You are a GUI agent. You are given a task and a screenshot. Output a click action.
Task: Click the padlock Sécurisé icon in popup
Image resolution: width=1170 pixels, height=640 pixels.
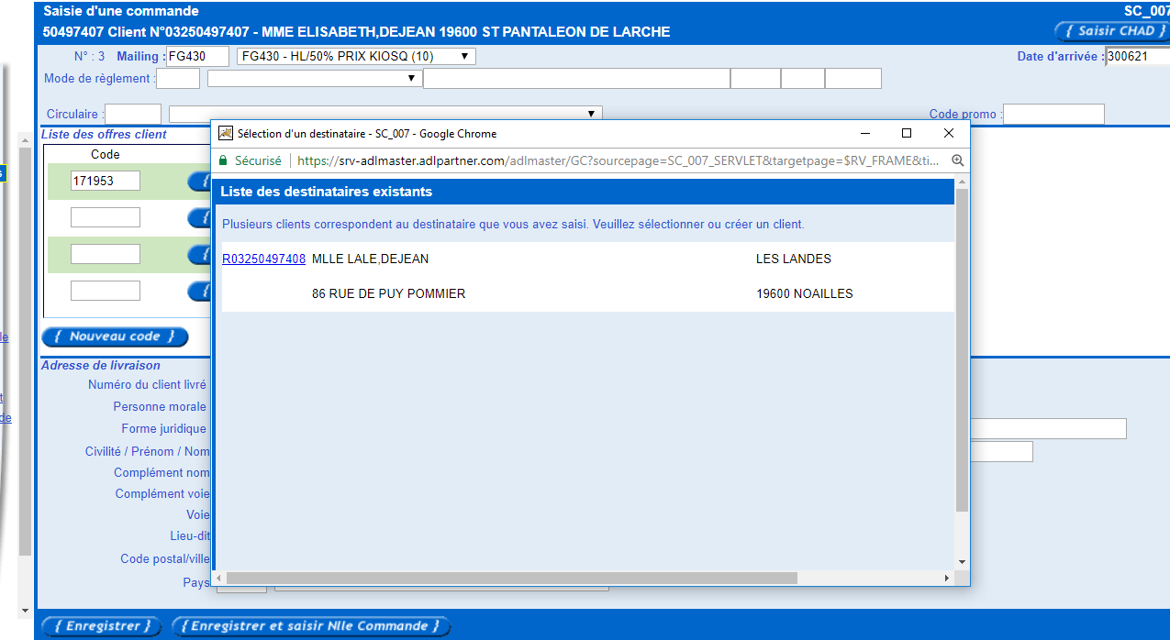click(x=222, y=160)
